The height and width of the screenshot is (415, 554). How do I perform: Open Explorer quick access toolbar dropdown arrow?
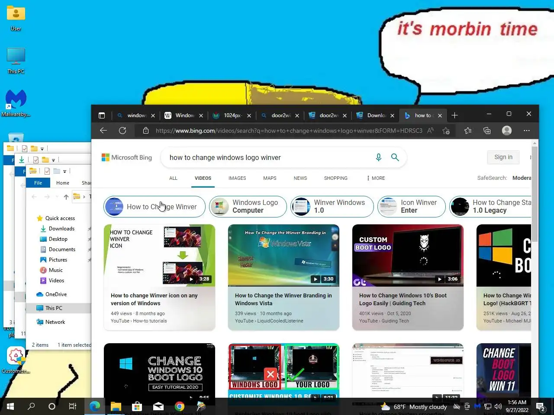click(x=64, y=171)
